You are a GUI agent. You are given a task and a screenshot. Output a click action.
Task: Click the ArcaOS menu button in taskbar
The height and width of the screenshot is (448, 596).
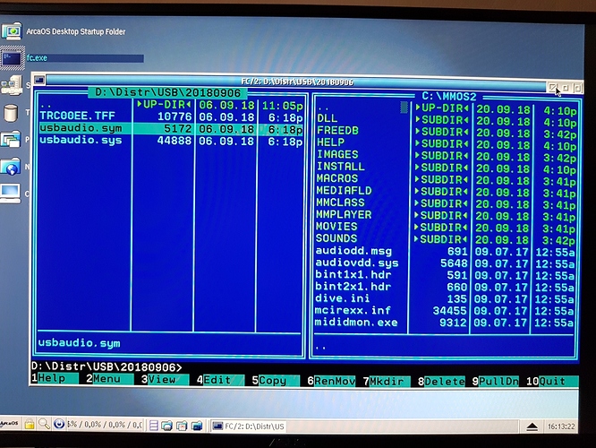[x=10, y=423]
